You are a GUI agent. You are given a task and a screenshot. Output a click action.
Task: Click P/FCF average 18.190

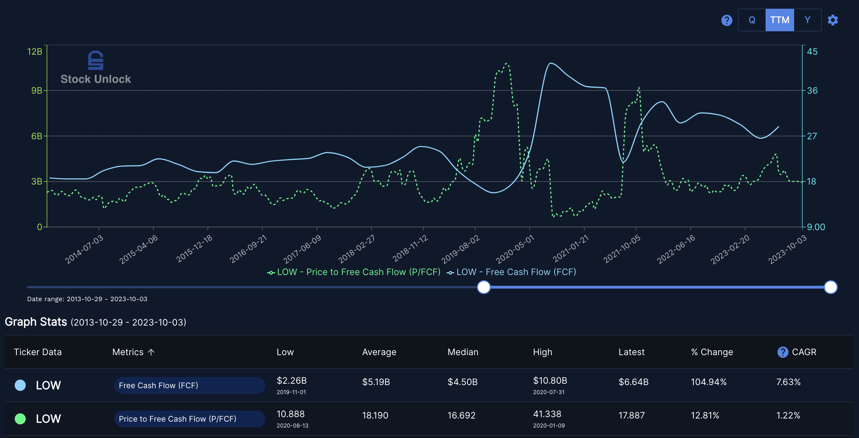375,415
